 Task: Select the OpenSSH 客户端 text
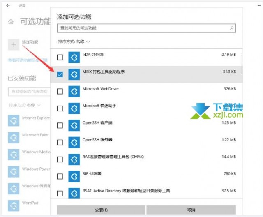coord(97,123)
